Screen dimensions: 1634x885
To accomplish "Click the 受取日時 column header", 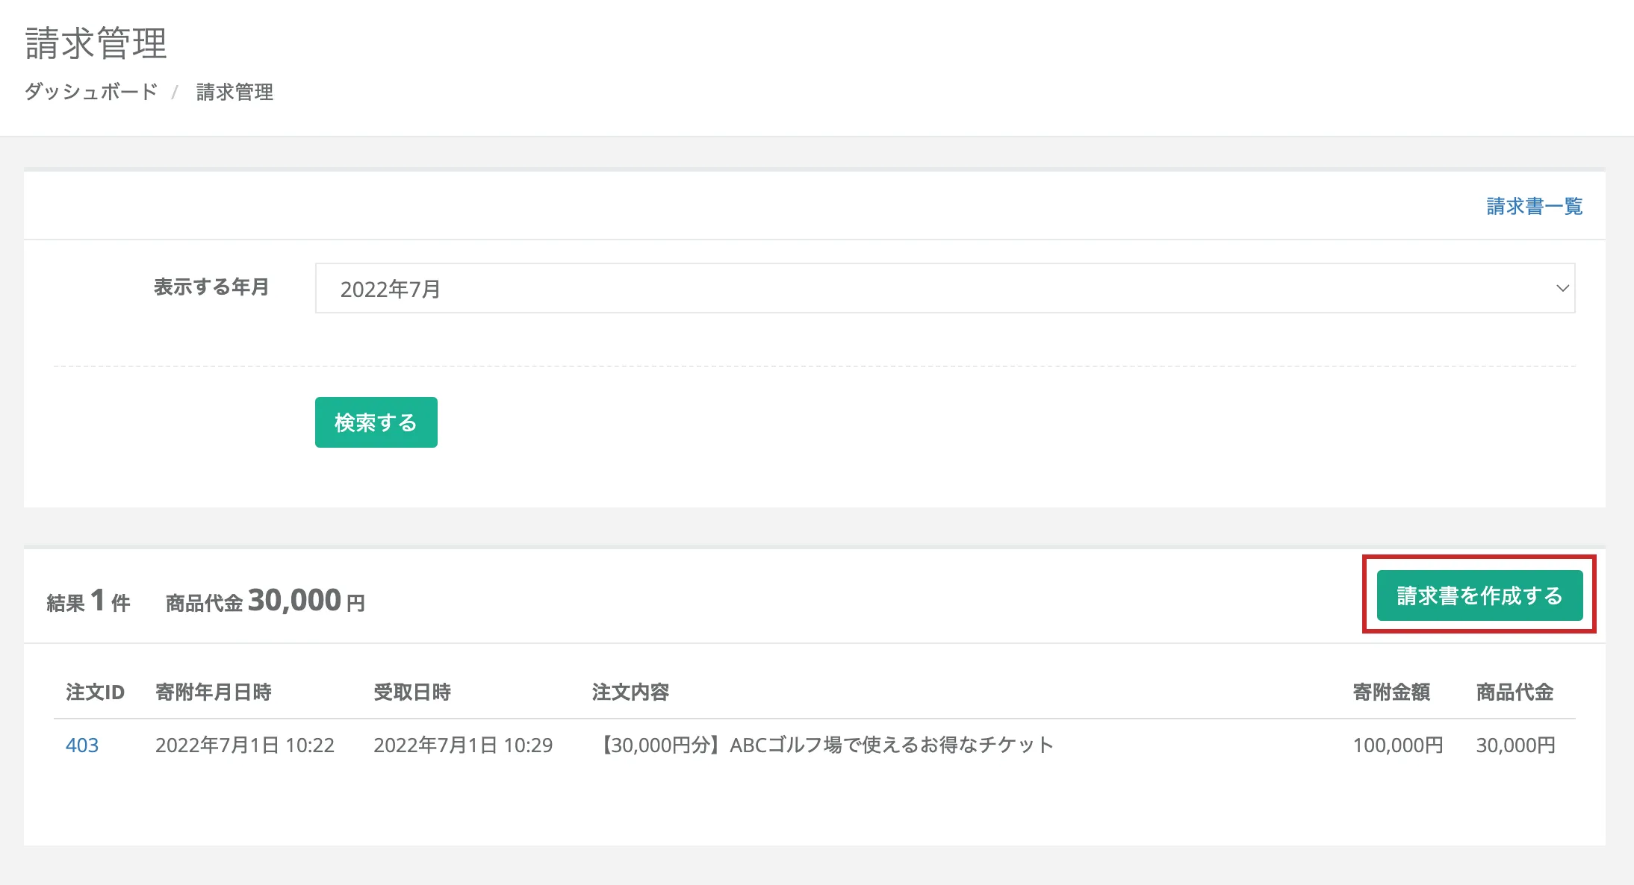I will coord(412,692).
